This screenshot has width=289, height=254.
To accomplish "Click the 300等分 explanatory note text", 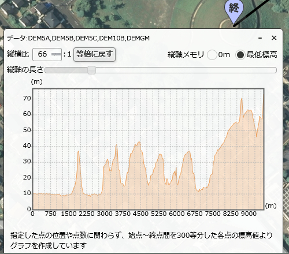I will (141, 240).
